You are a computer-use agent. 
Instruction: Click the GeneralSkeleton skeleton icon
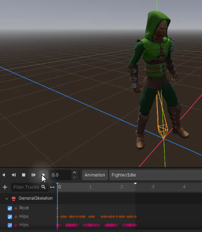[14, 198]
